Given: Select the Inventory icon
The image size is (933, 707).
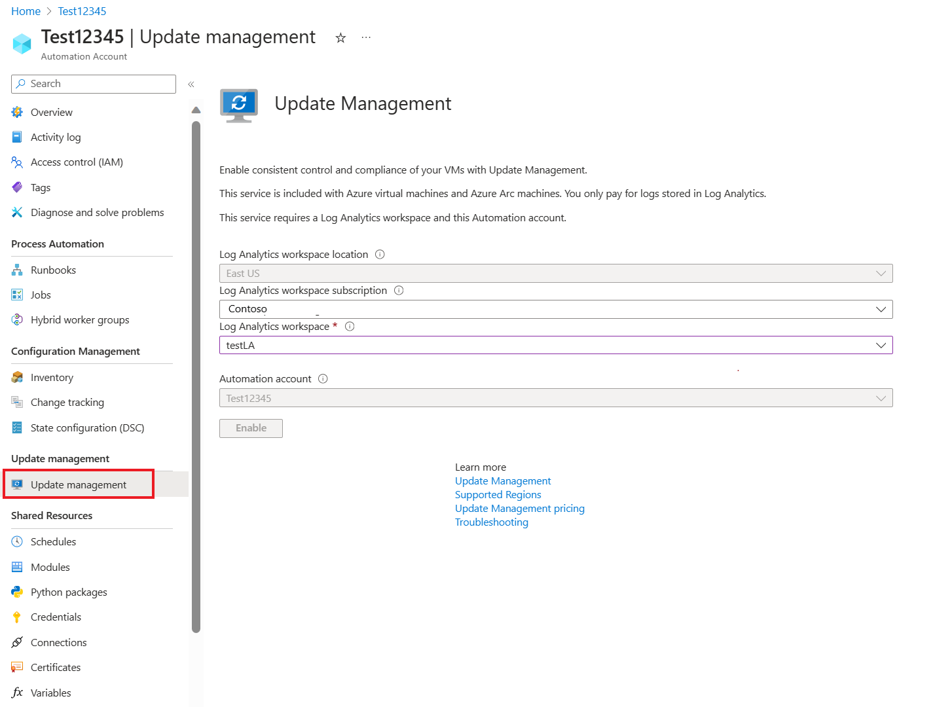Looking at the screenshot, I should [x=17, y=377].
